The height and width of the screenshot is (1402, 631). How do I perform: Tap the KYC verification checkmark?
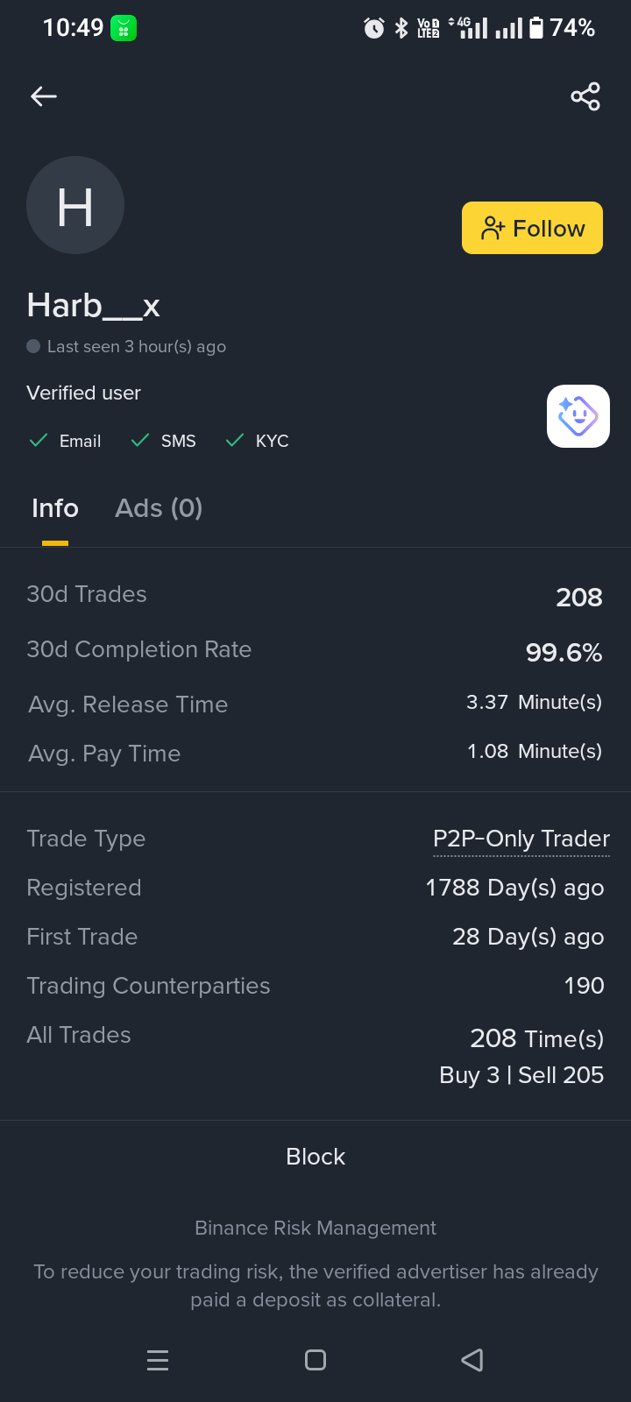click(235, 440)
